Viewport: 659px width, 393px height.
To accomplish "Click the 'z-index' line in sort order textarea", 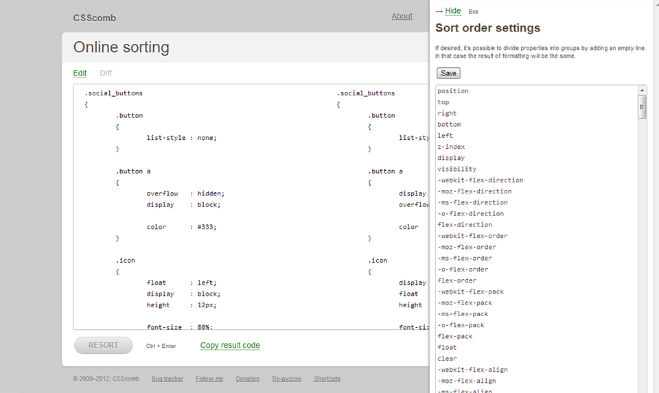I will click(451, 147).
